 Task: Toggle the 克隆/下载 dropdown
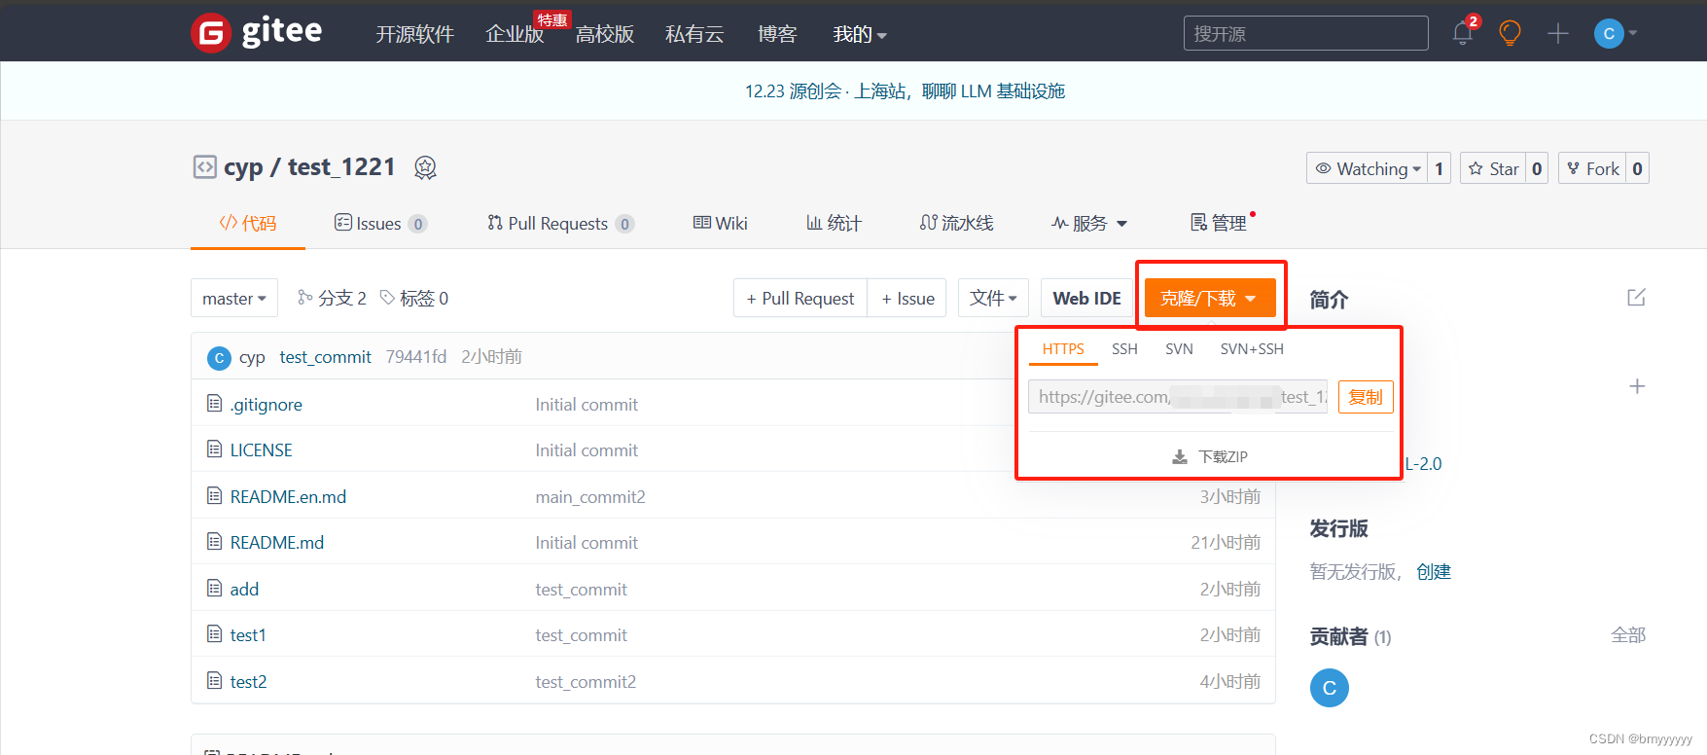1210,298
